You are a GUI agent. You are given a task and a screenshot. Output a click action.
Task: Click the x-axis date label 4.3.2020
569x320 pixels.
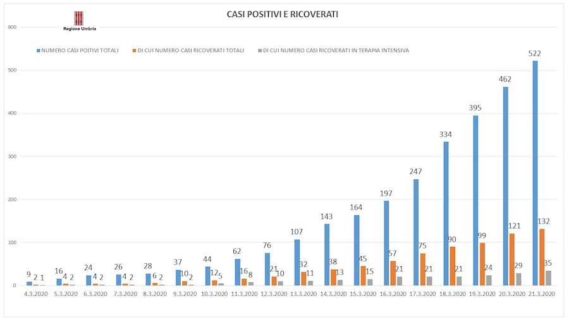pos(36,293)
